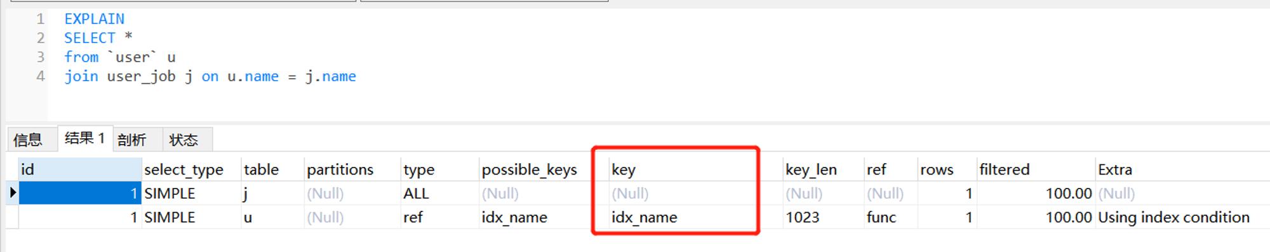1270x252 pixels.
Task: Click the select_type column header
Action: pyautogui.click(x=191, y=169)
